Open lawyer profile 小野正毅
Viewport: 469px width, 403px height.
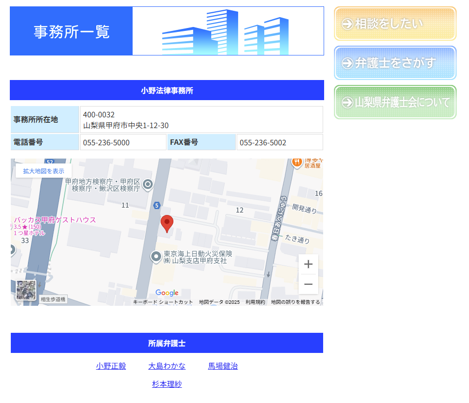click(x=111, y=366)
